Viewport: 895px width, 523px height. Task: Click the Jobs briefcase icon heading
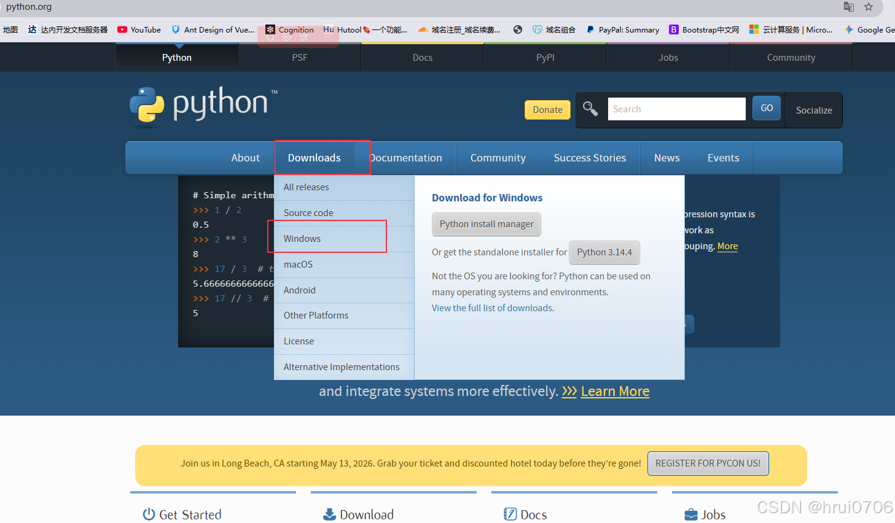[x=705, y=514]
